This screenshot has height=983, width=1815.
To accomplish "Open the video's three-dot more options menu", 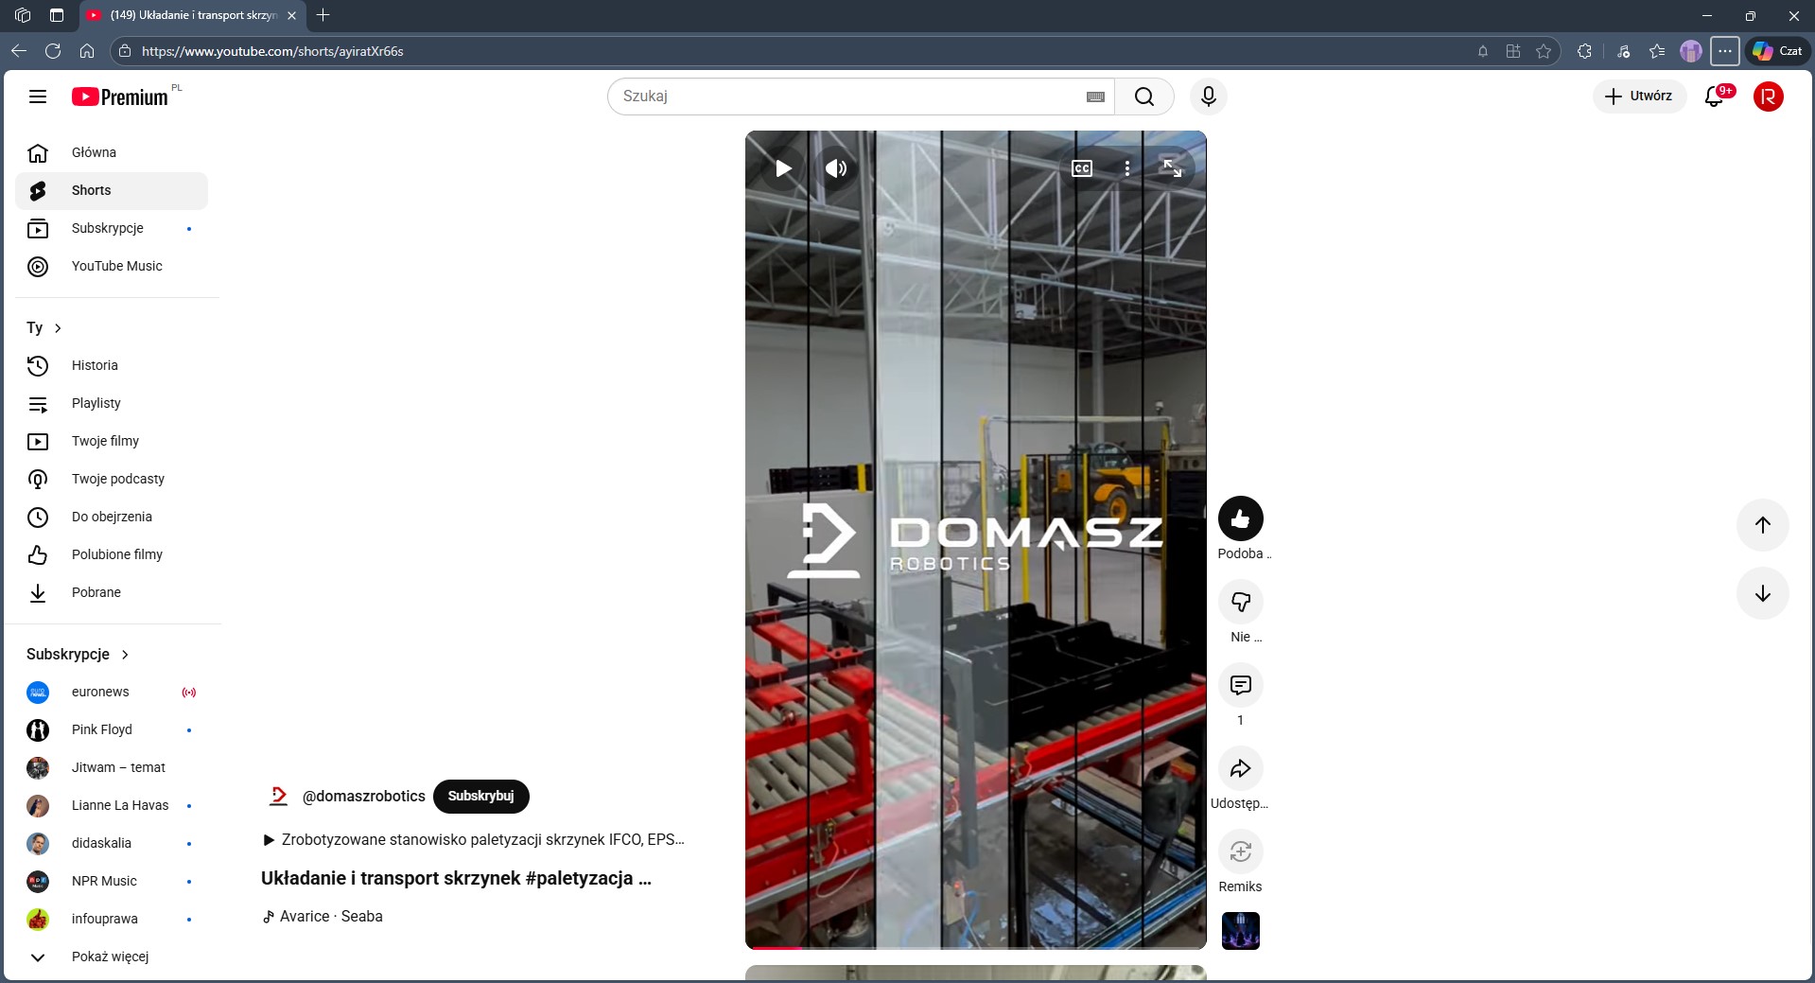I will 1126,168.
